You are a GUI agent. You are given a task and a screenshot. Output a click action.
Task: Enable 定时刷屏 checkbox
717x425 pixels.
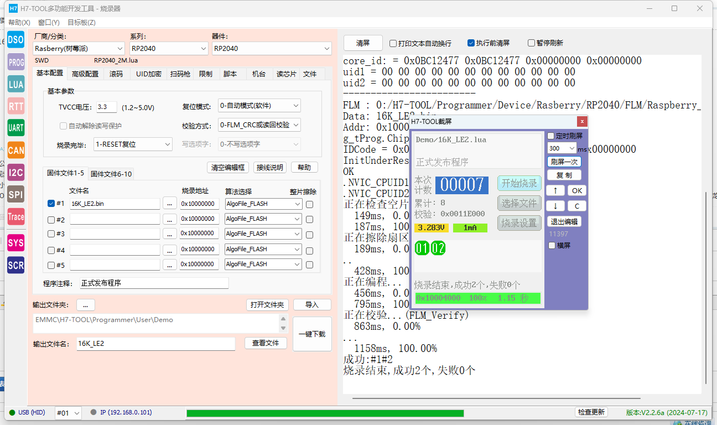pyautogui.click(x=550, y=136)
